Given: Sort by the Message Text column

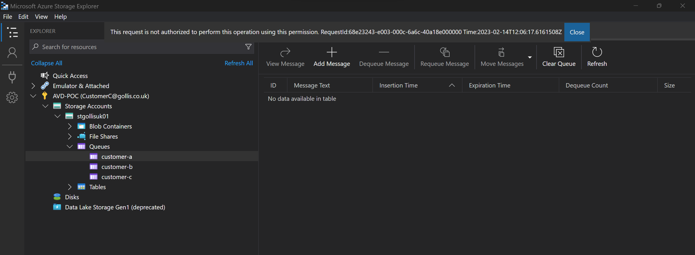Looking at the screenshot, I should pyautogui.click(x=330, y=85).
